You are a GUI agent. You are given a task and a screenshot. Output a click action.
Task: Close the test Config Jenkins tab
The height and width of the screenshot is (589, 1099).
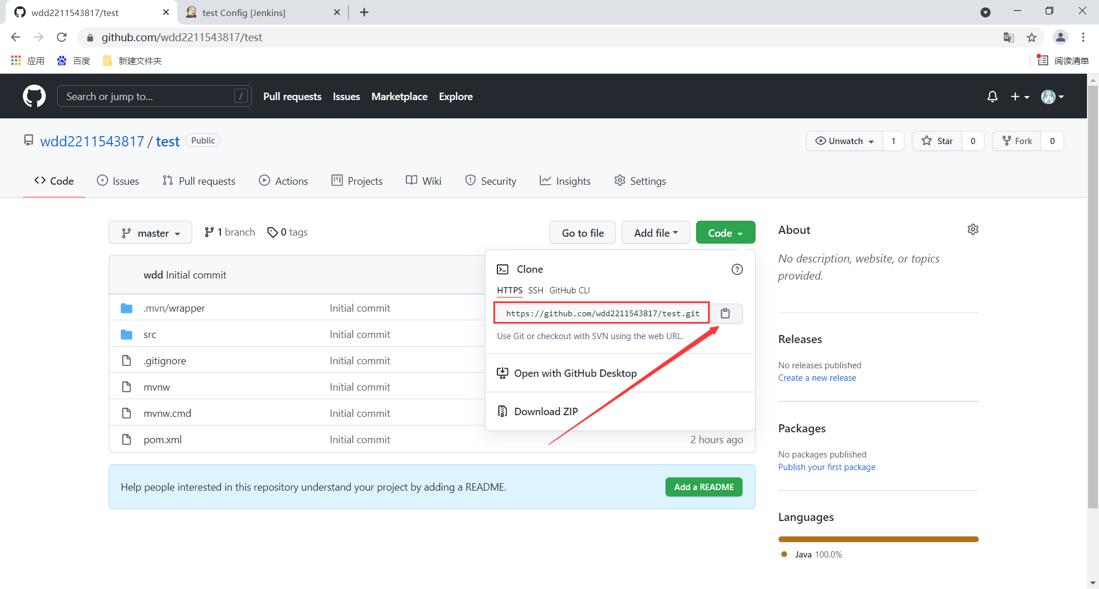click(337, 12)
